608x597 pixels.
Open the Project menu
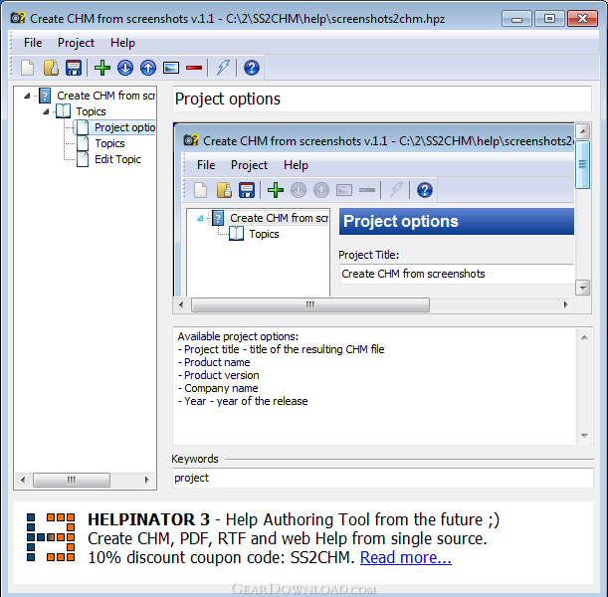[76, 43]
